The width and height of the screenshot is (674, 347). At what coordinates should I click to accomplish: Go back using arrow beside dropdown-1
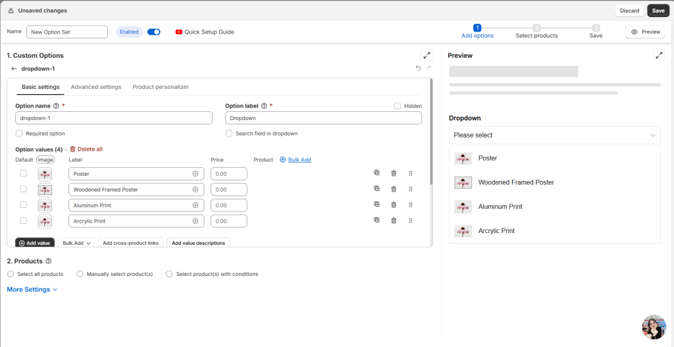pyautogui.click(x=14, y=68)
